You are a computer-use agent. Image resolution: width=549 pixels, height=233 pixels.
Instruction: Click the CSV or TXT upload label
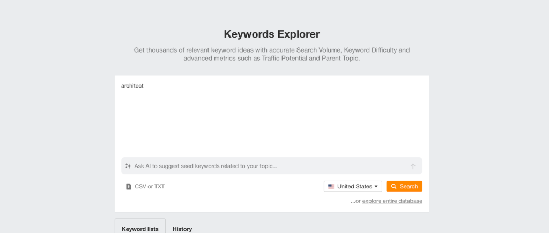149,186
